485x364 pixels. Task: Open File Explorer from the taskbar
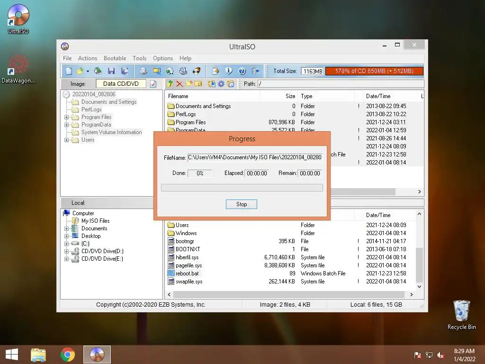point(38,355)
